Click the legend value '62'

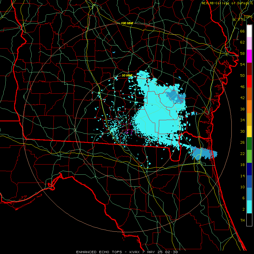pos(242,42)
